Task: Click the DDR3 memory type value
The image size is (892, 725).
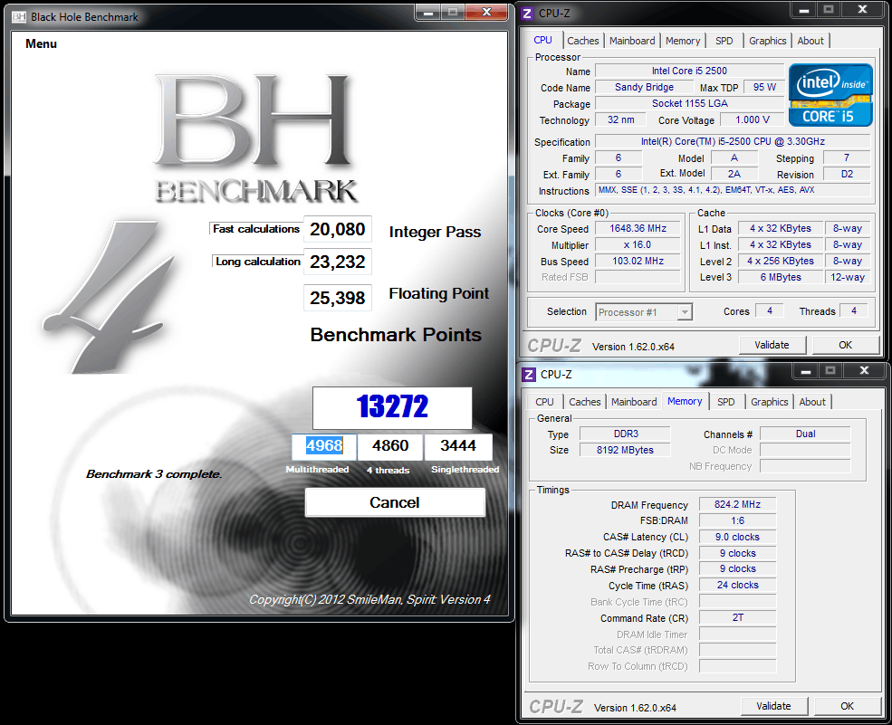Action: (625, 434)
